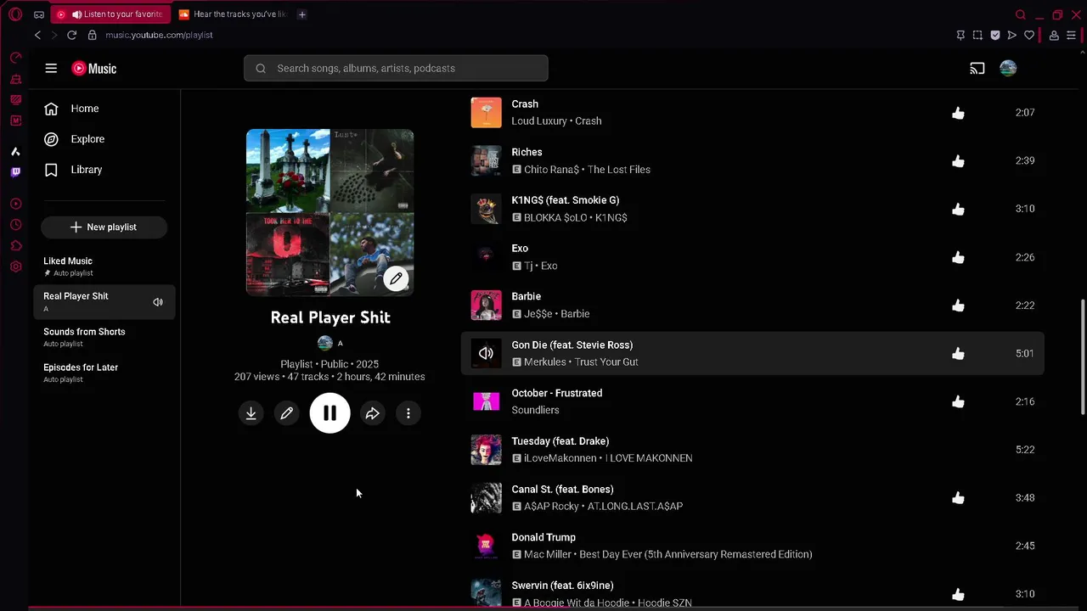Open Opera GX Control speedometer panel
The height and width of the screenshot is (611, 1087).
click(x=15, y=59)
